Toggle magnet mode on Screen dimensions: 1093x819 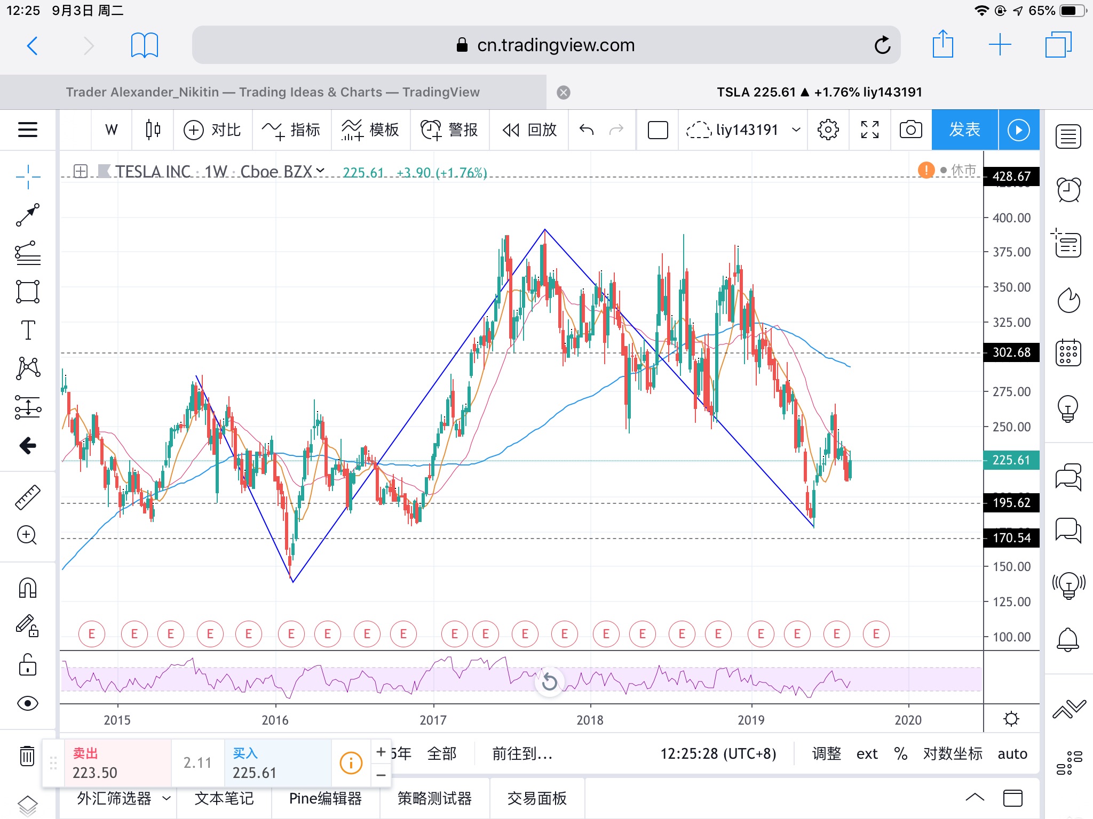[28, 588]
